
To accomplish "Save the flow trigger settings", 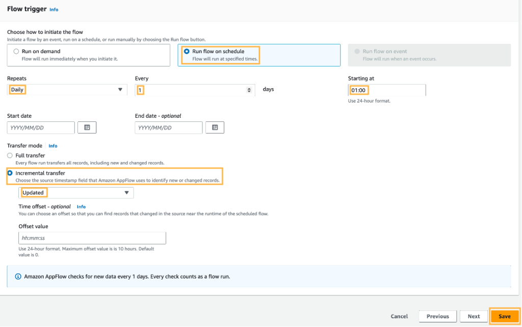I will click(504, 316).
